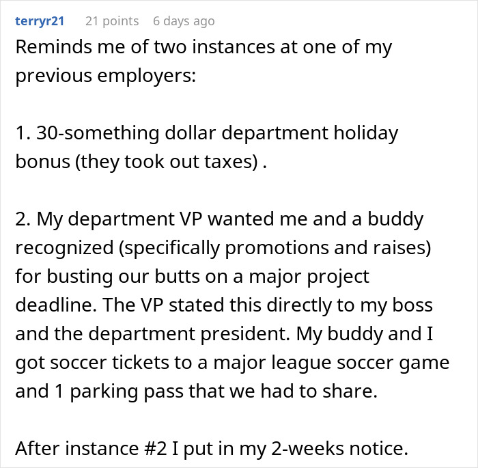The image size is (478, 468).
Task: Click the '2. My department VP wanted' line
Action: pyautogui.click(x=219, y=219)
